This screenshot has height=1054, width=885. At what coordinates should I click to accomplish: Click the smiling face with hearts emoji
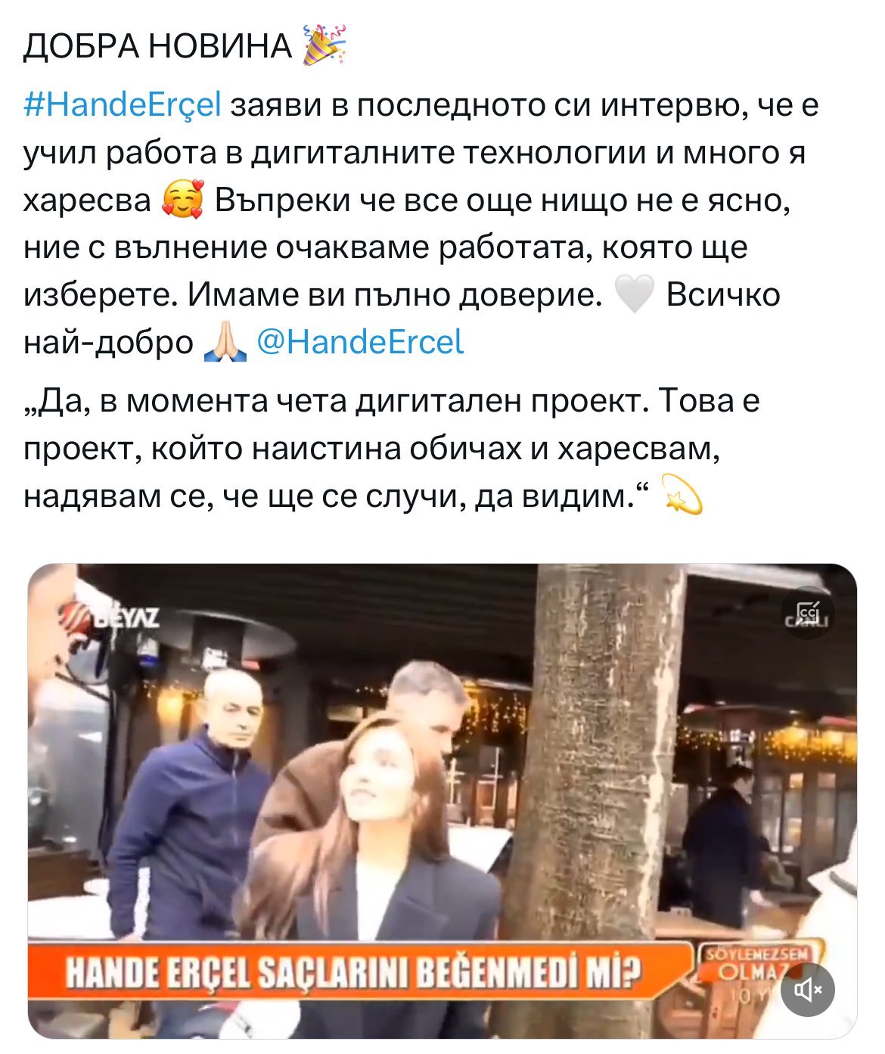pos(183,201)
